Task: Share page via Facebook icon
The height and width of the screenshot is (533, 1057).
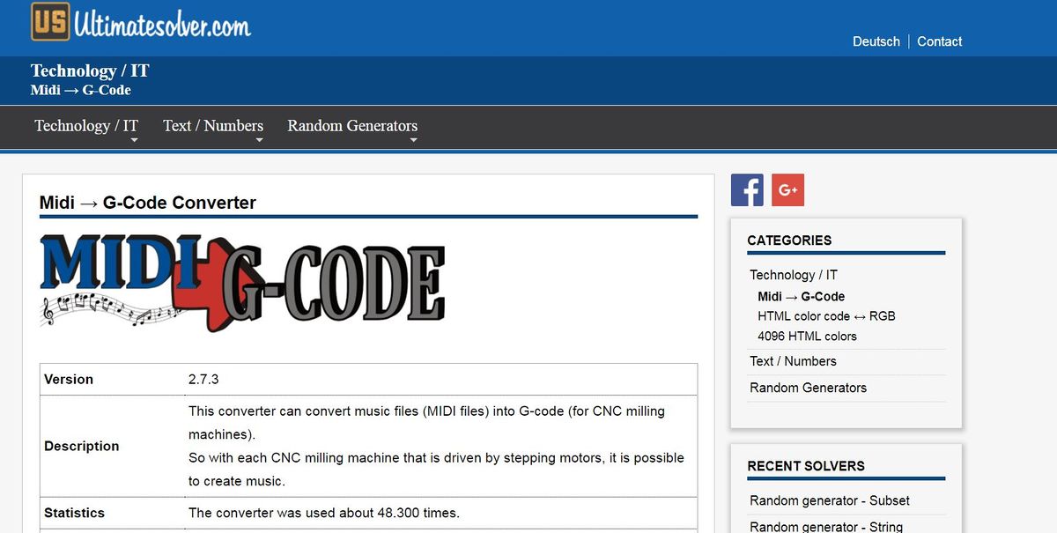Action: 747,190
